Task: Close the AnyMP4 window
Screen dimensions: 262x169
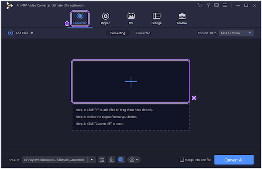Action: (254, 5)
